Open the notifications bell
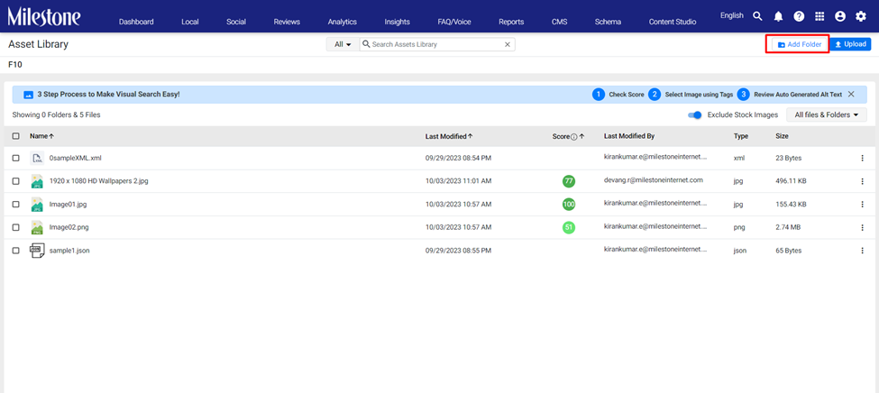 point(778,16)
